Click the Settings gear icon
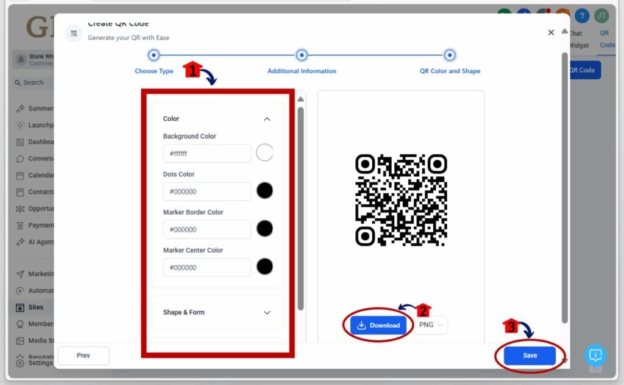Image resolution: width=624 pixels, height=385 pixels. (20, 363)
